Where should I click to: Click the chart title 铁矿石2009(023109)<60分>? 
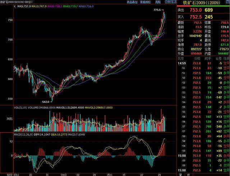point(16,2)
